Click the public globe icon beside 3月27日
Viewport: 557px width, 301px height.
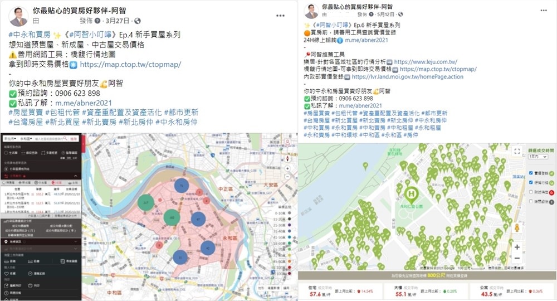click(x=138, y=21)
